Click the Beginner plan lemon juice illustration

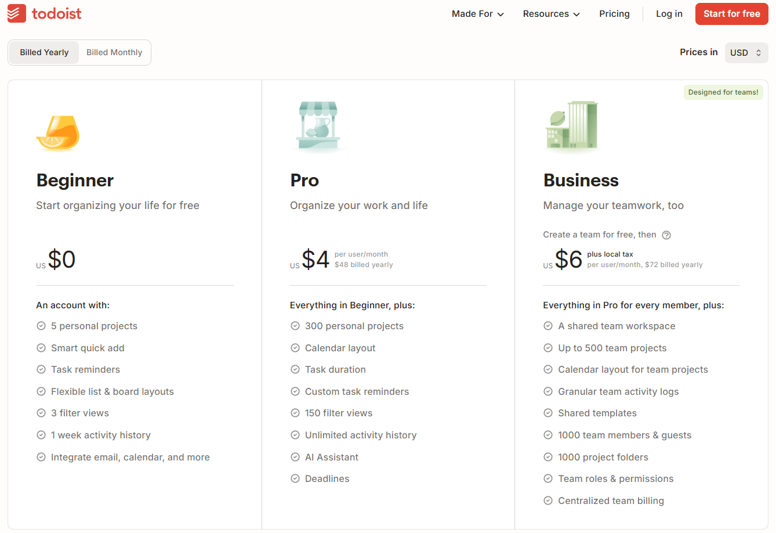tap(58, 132)
